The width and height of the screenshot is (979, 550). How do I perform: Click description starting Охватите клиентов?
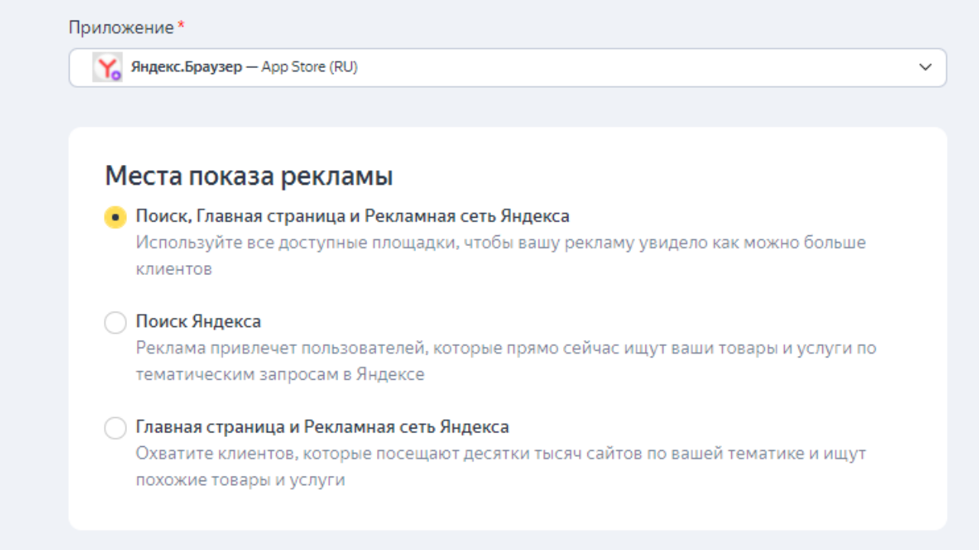pyautogui.click(x=501, y=467)
